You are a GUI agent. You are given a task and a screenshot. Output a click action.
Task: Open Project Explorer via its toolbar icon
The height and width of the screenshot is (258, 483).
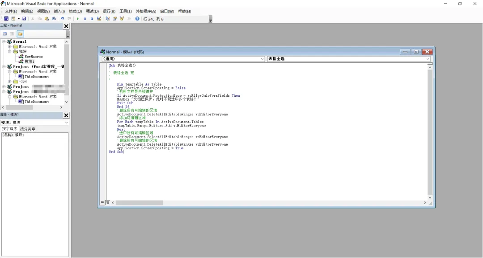pos(107,19)
